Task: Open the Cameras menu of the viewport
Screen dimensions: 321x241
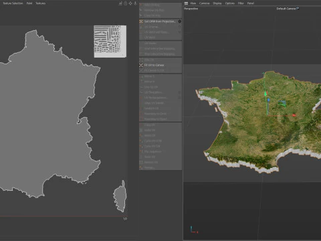Action: [x=205, y=3]
